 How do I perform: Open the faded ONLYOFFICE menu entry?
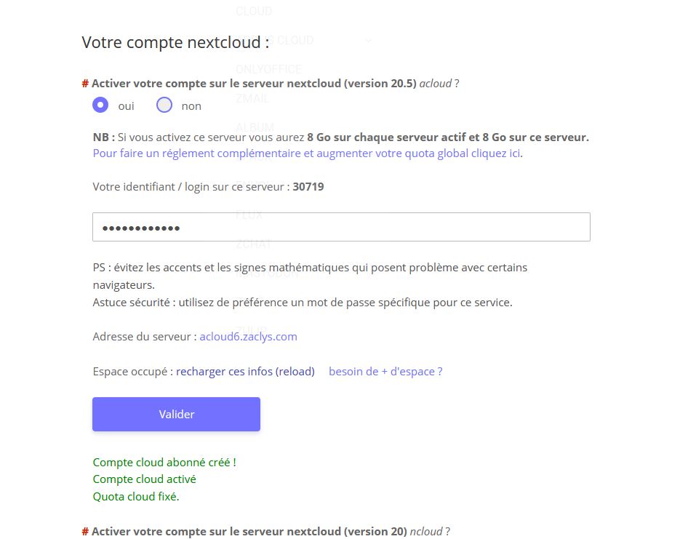[x=268, y=70]
